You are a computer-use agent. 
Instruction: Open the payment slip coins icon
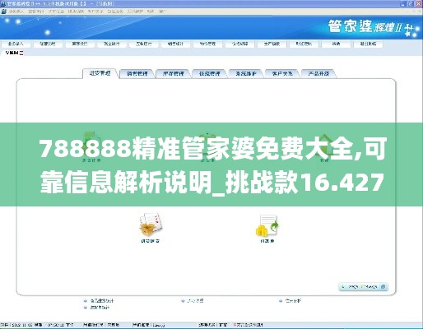click(x=267, y=225)
